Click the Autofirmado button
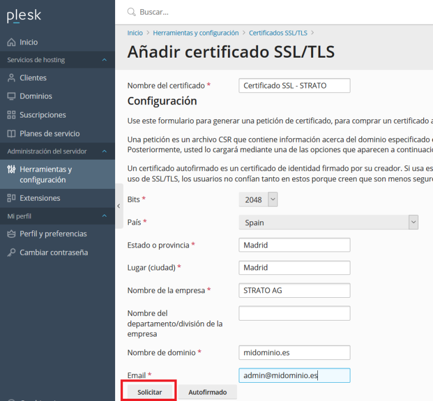The width and height of the screenshot is (433, 401). pos(207,392)
